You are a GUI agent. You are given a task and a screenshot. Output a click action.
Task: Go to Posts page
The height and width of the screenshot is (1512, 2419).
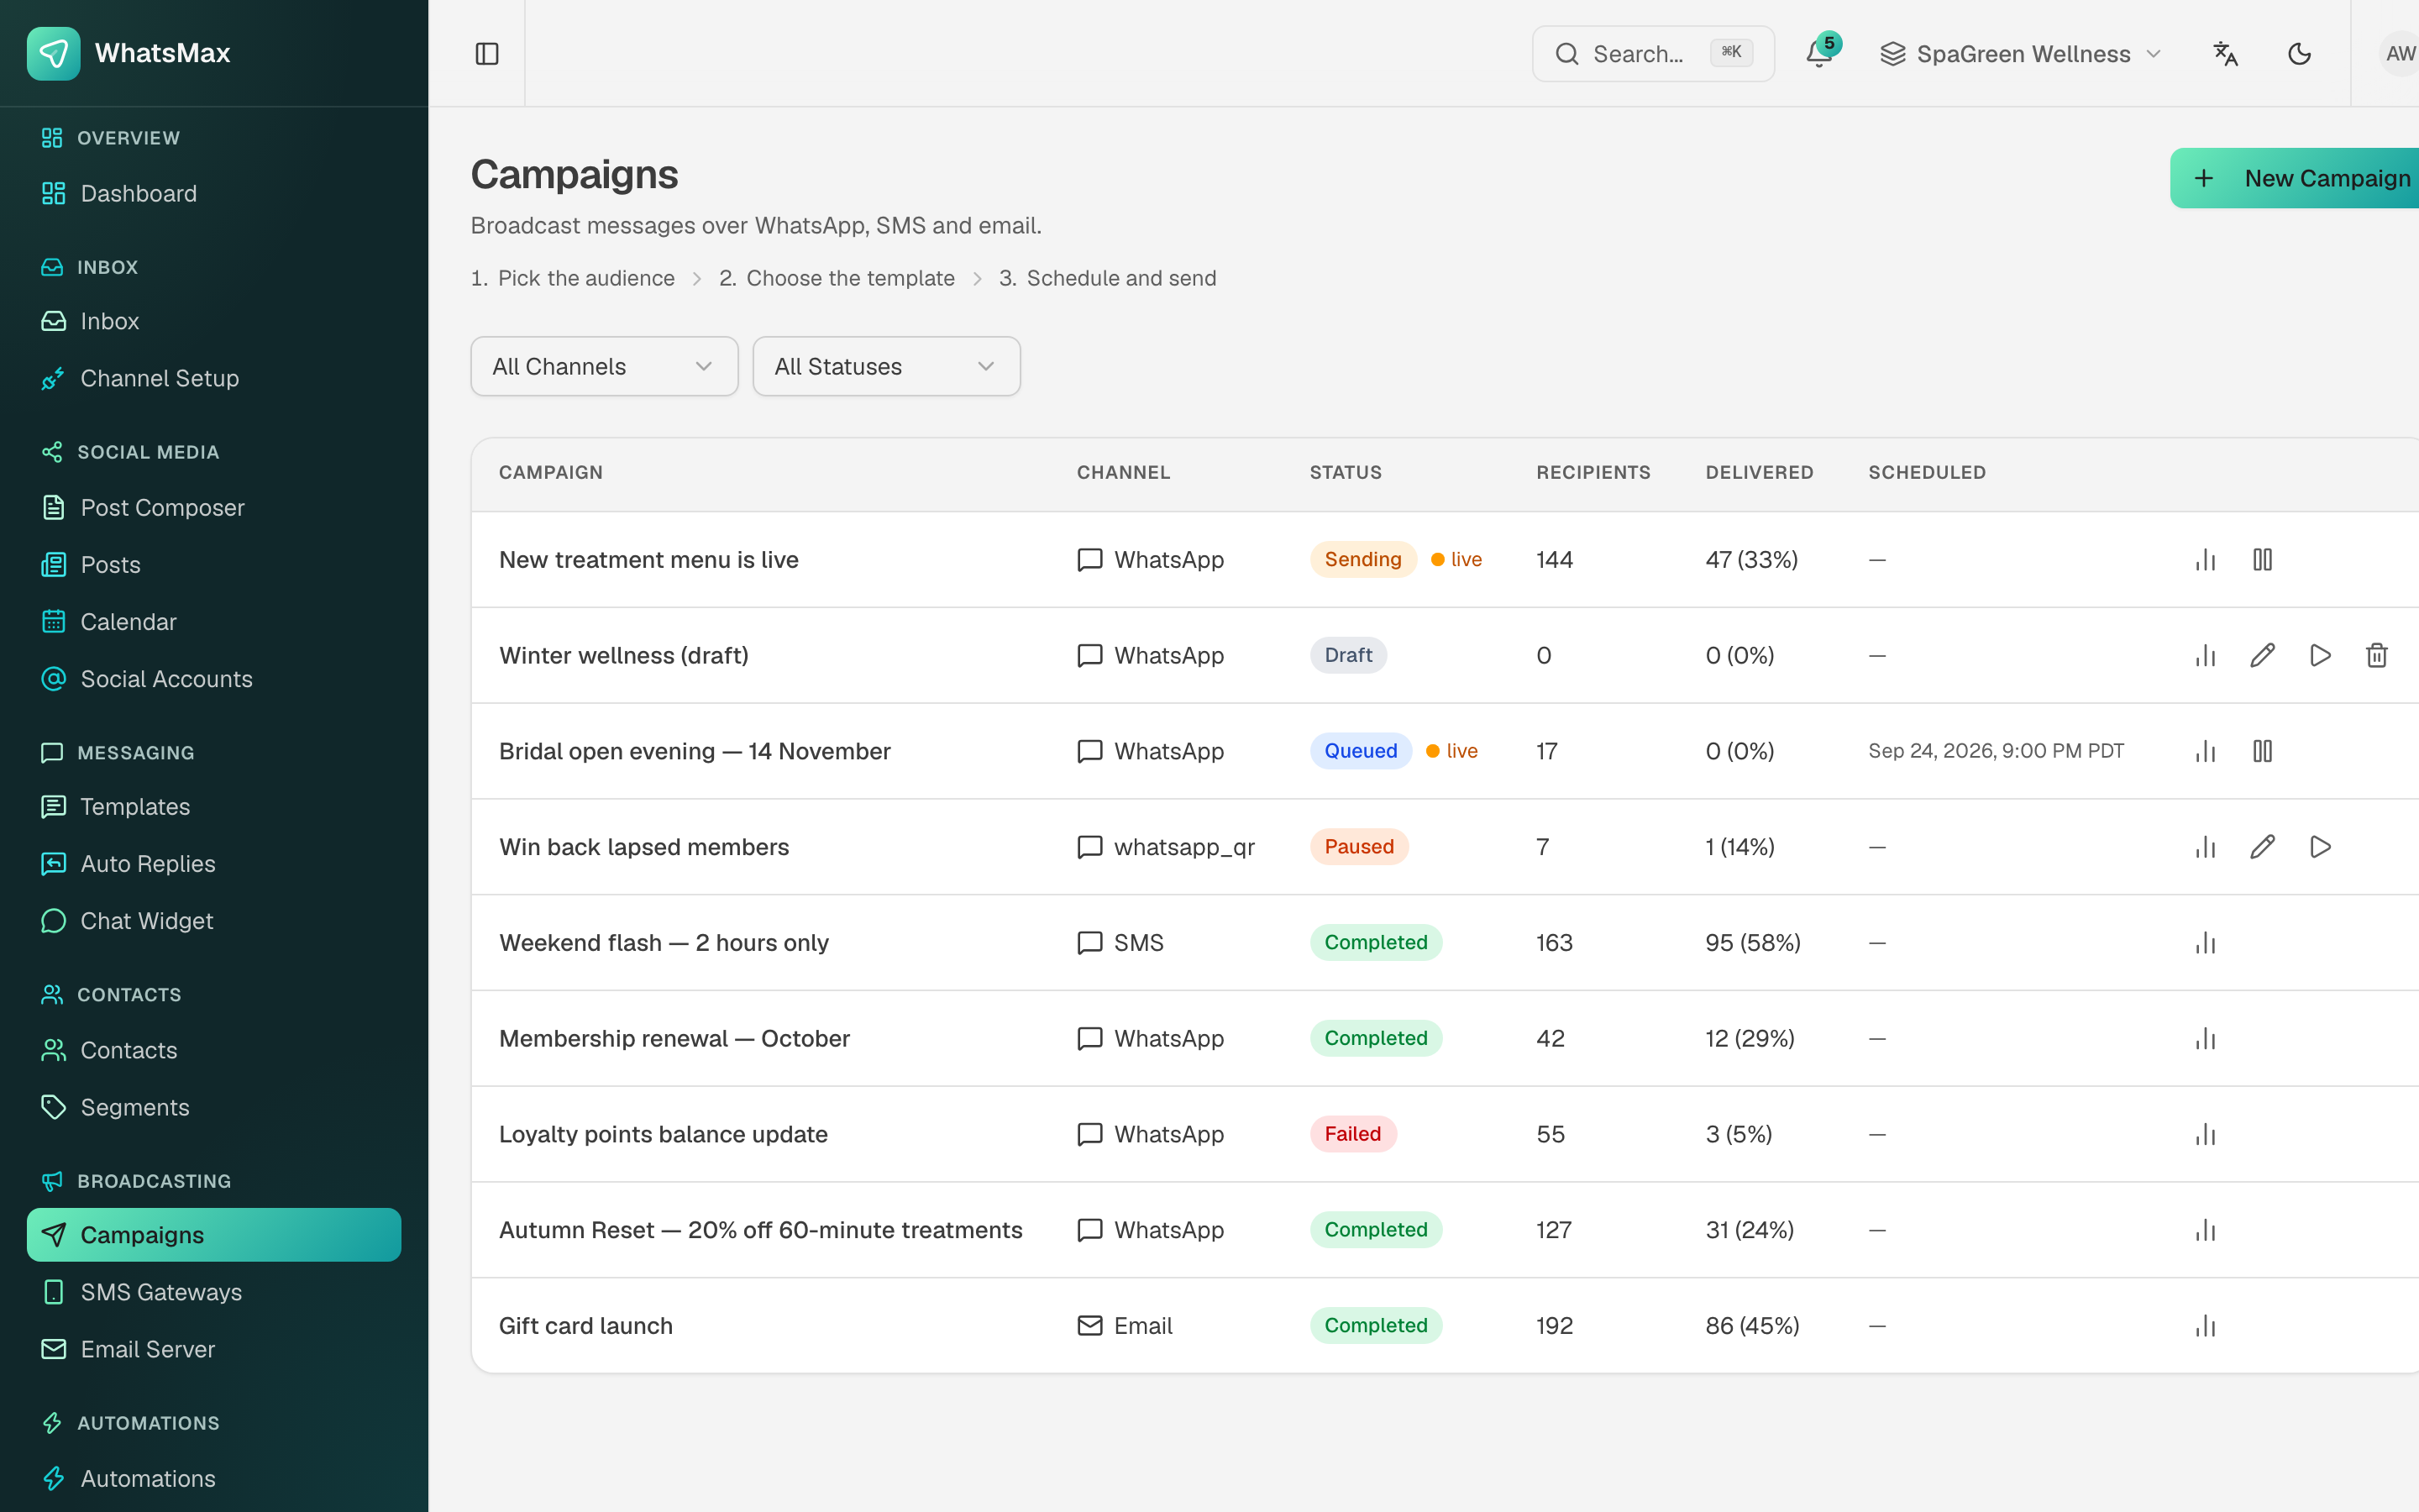pos(214,565)
